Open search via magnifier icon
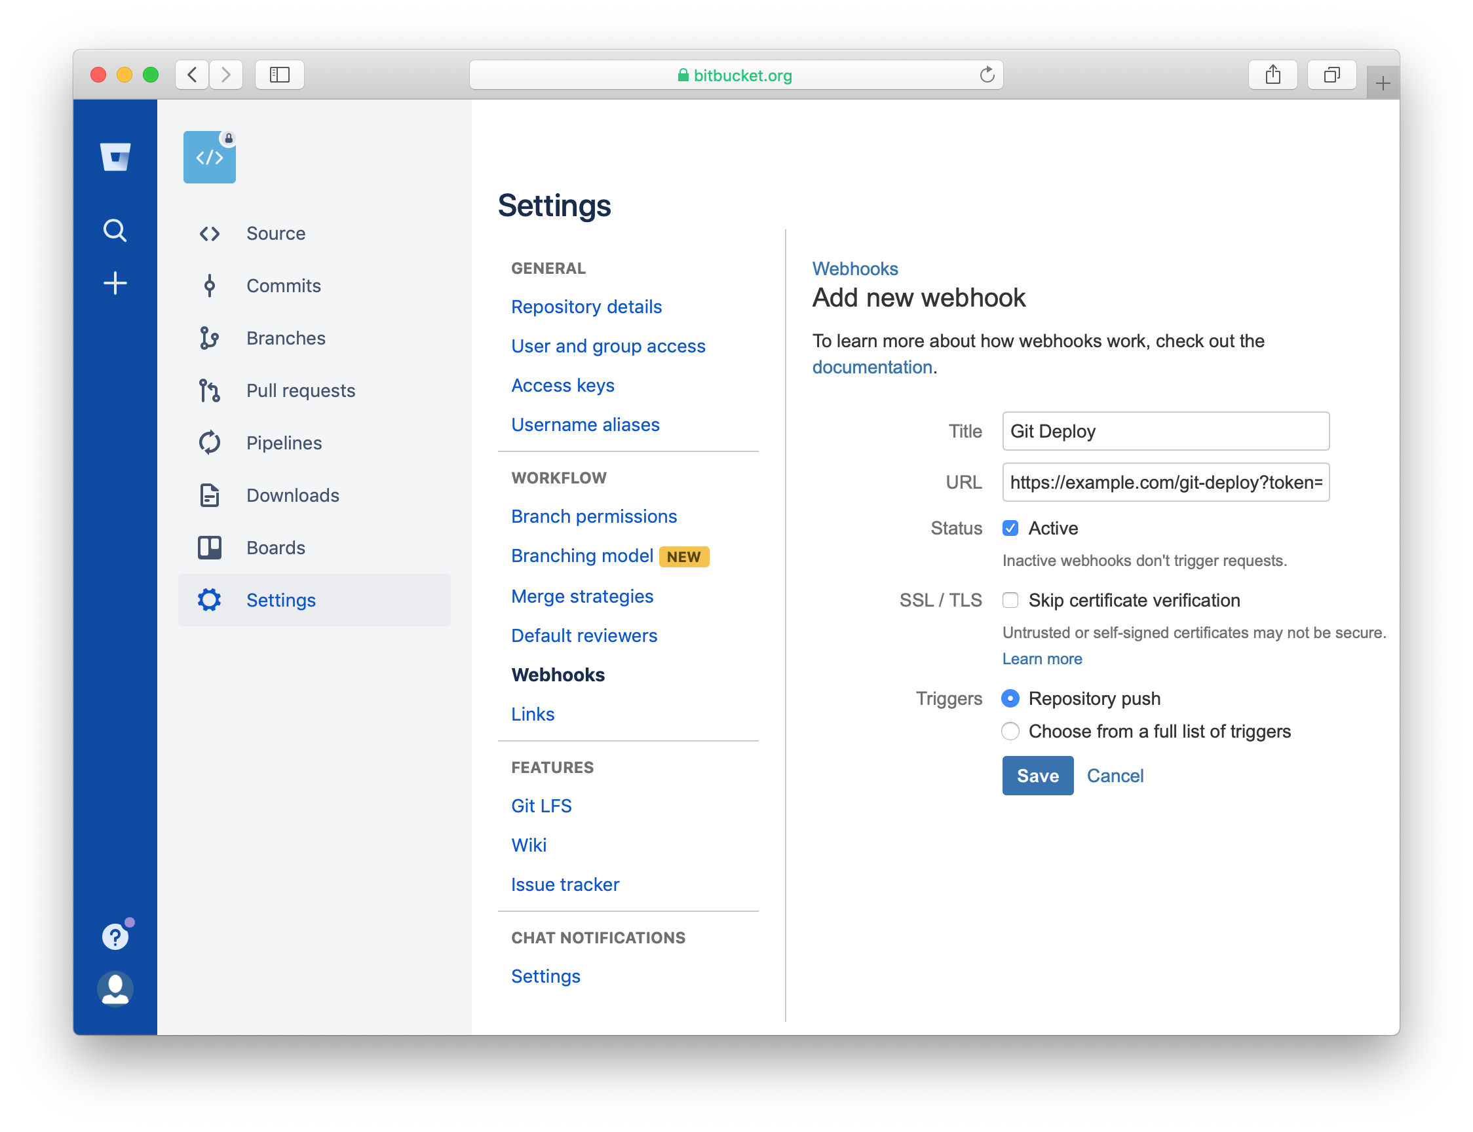The image size is (1473, 1132). [115, 231]
